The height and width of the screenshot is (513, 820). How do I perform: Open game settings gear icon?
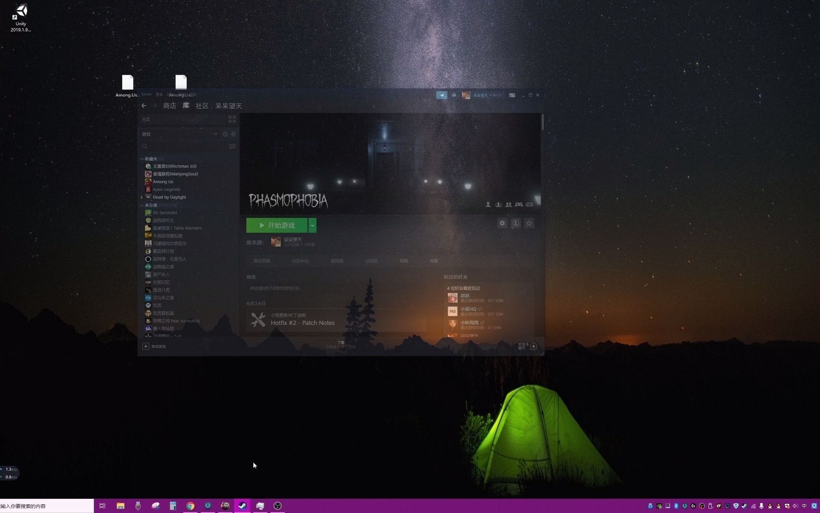coord(502,223)
